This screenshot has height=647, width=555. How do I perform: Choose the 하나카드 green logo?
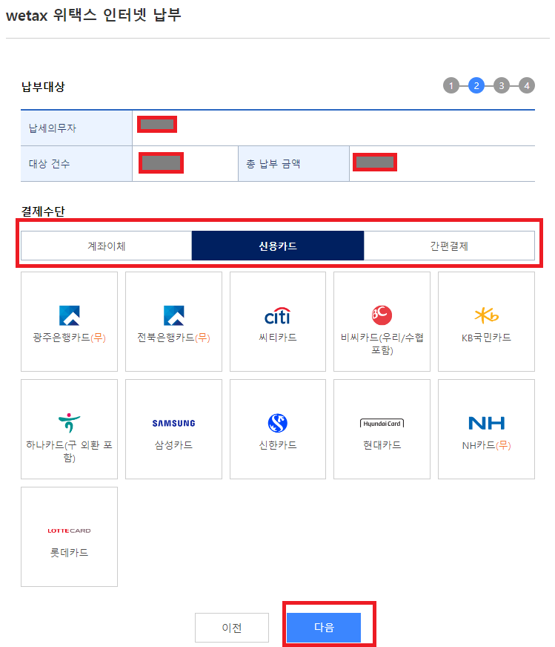point(69,422)
